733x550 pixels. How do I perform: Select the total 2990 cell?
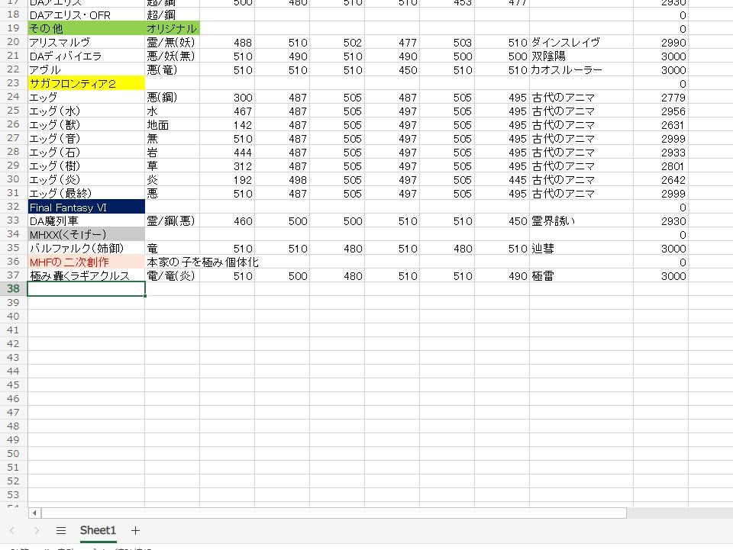pyautogui.click(x=660, y=42)
